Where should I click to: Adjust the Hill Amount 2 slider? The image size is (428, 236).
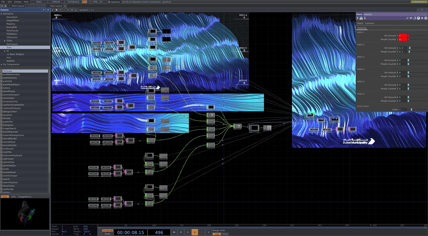coord(418,48)
